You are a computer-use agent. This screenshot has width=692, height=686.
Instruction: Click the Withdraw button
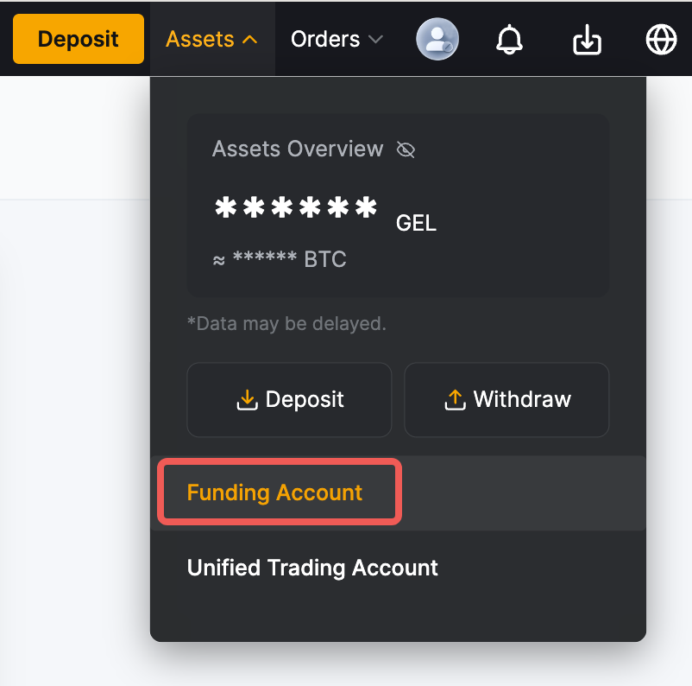point(506,399)
